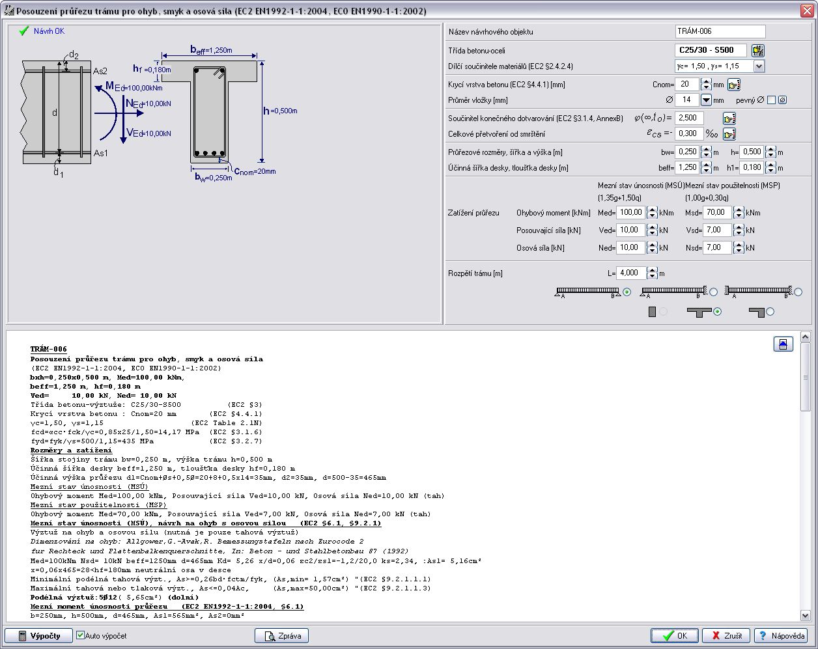The height and width of the screenshot is (649, 818).
Task: Click the Výpočty calculator button
Action: pyautogui.click(x=38, y=636)
